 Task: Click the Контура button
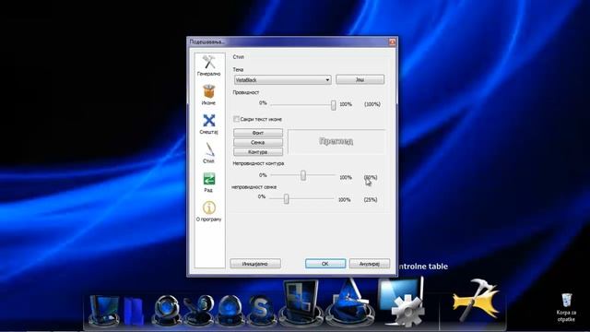[258, 152]
